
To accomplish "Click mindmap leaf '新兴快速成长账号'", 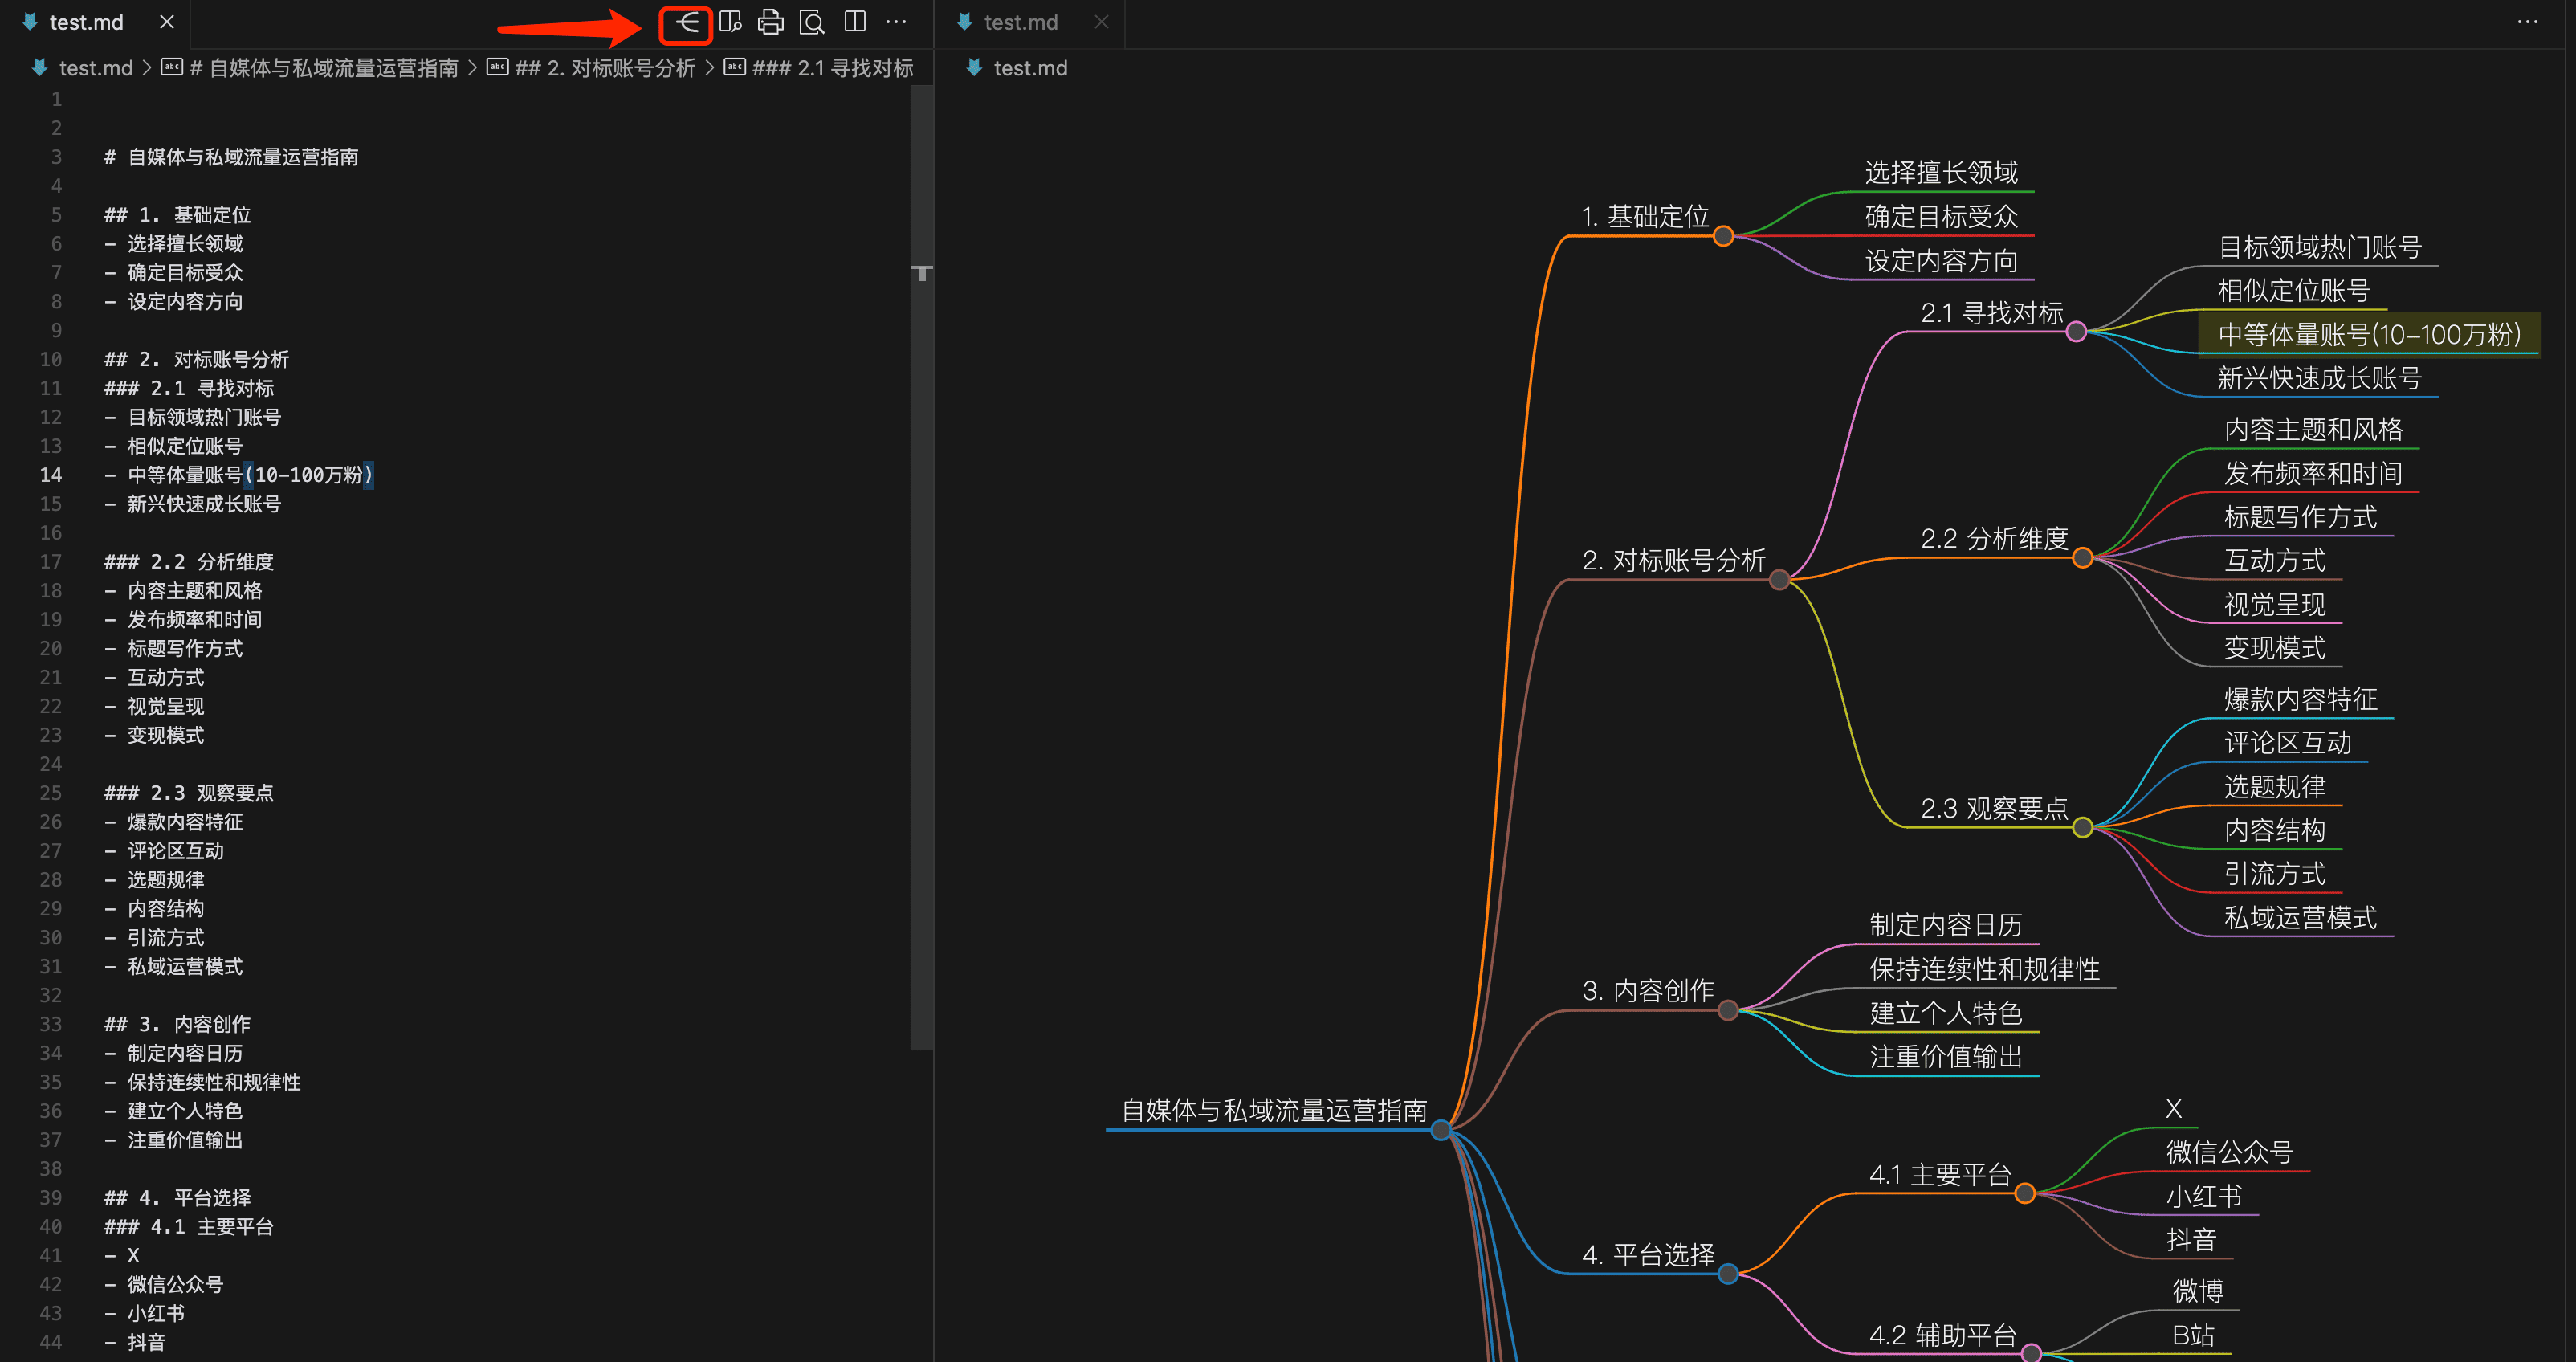I will pos(2319,378).
